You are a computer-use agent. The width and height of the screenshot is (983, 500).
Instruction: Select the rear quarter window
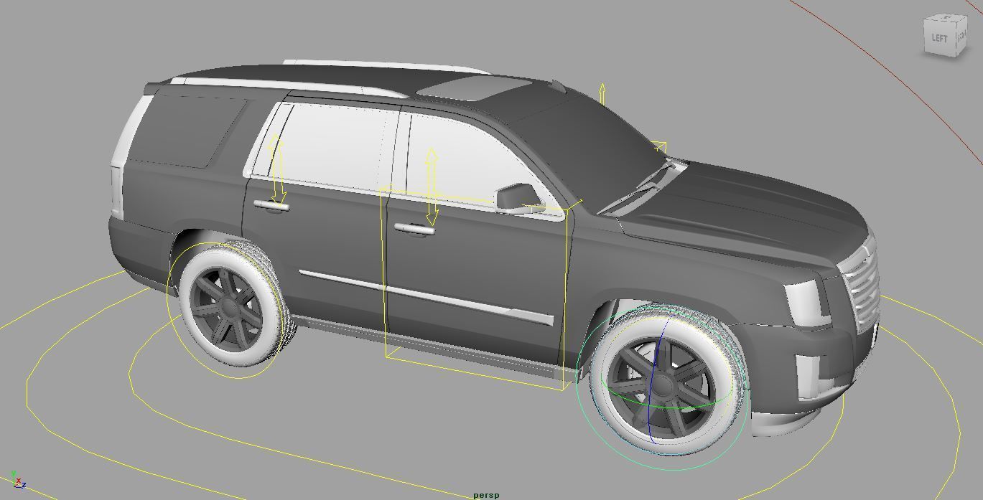187,132
